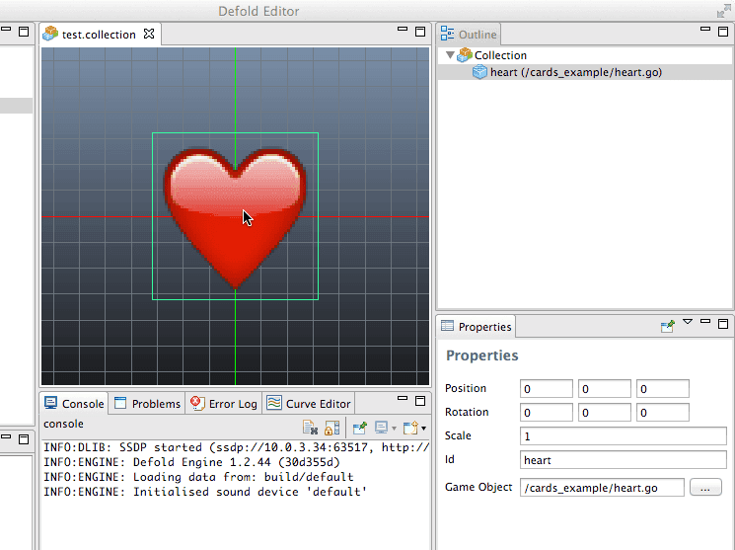
Task: Pin the console view
Action: (x=359, y=428)
